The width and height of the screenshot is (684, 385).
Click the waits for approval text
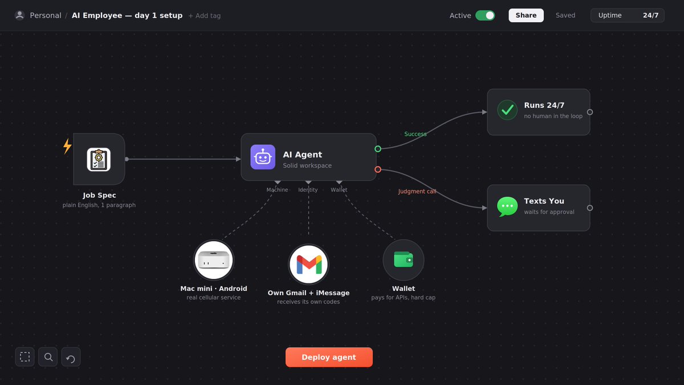click(x=549, y=212)
